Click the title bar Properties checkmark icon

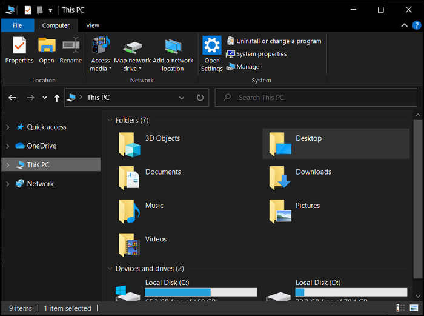pos(28,10)
